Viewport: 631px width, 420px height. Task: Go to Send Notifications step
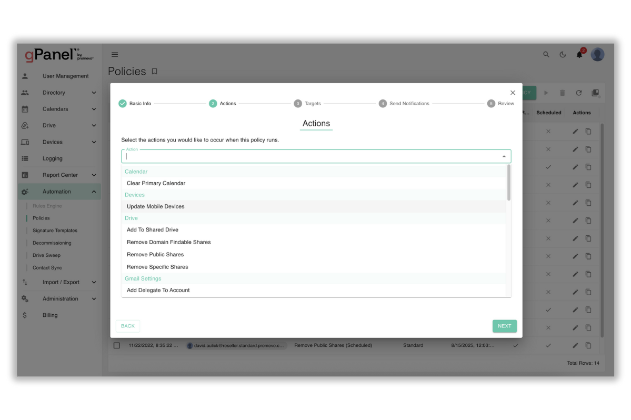[x=404, y=104]
